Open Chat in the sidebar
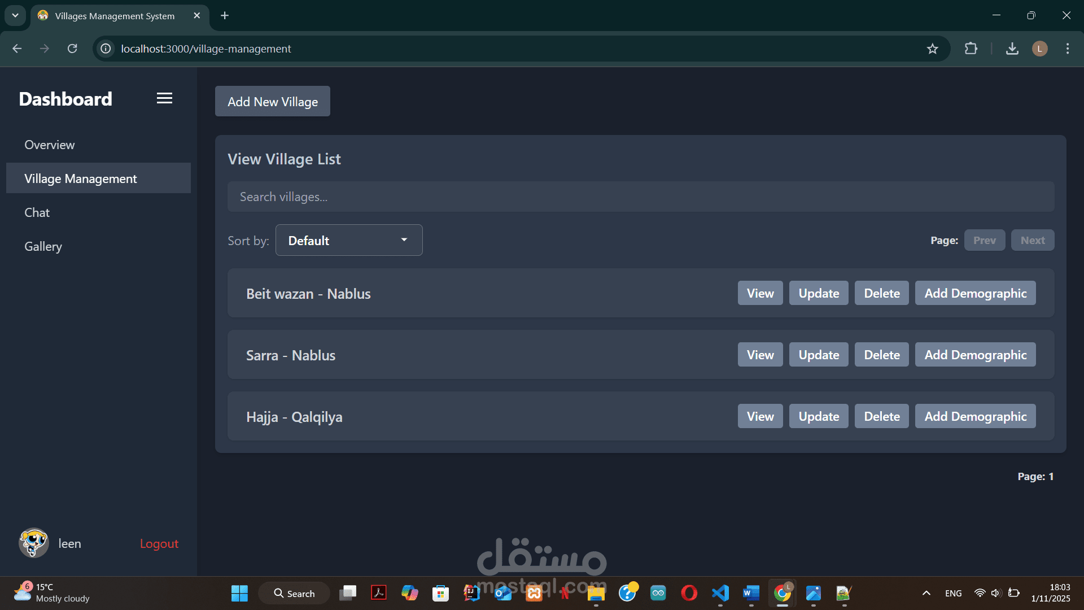1084x610 pixels. pyautogui.click(x=37, y=212)
